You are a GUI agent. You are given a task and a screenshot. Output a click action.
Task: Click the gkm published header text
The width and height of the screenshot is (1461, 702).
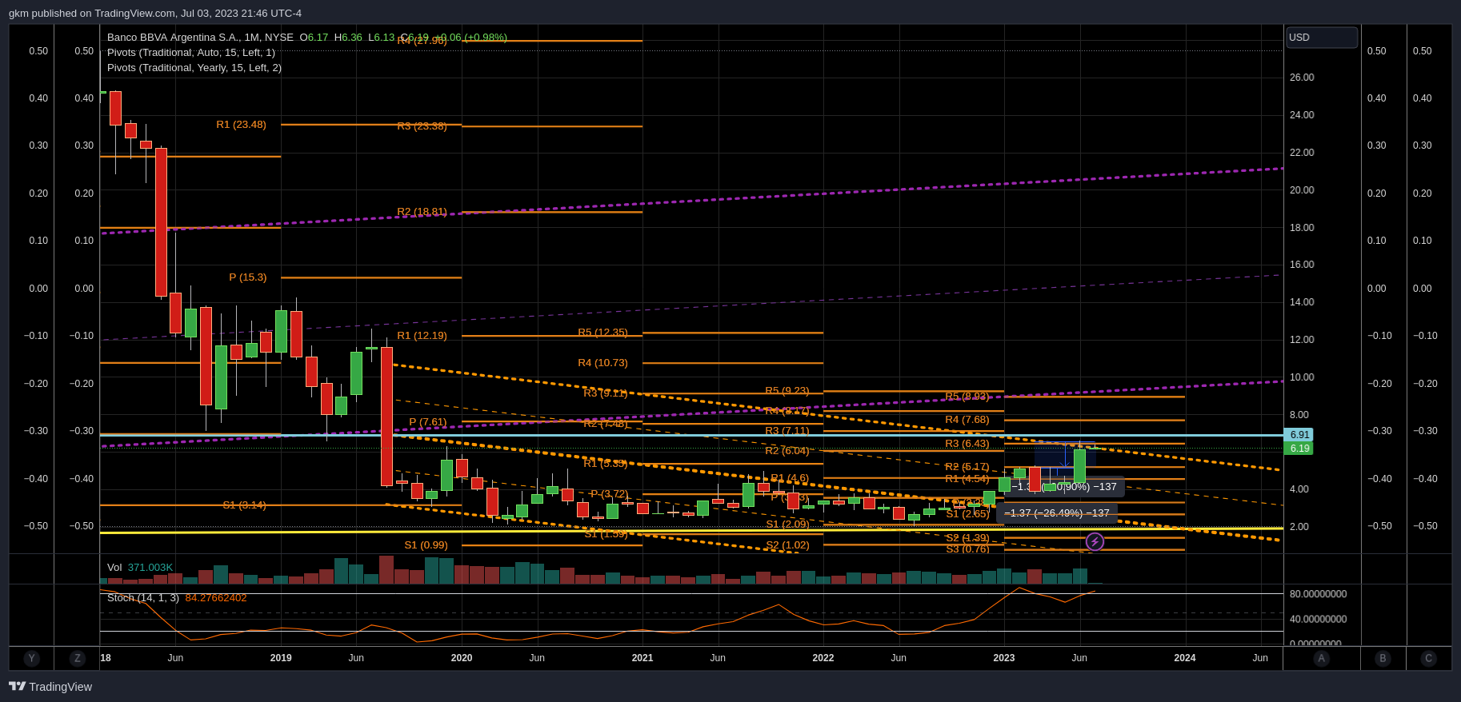pyautogui.click(x=155, y=14)
